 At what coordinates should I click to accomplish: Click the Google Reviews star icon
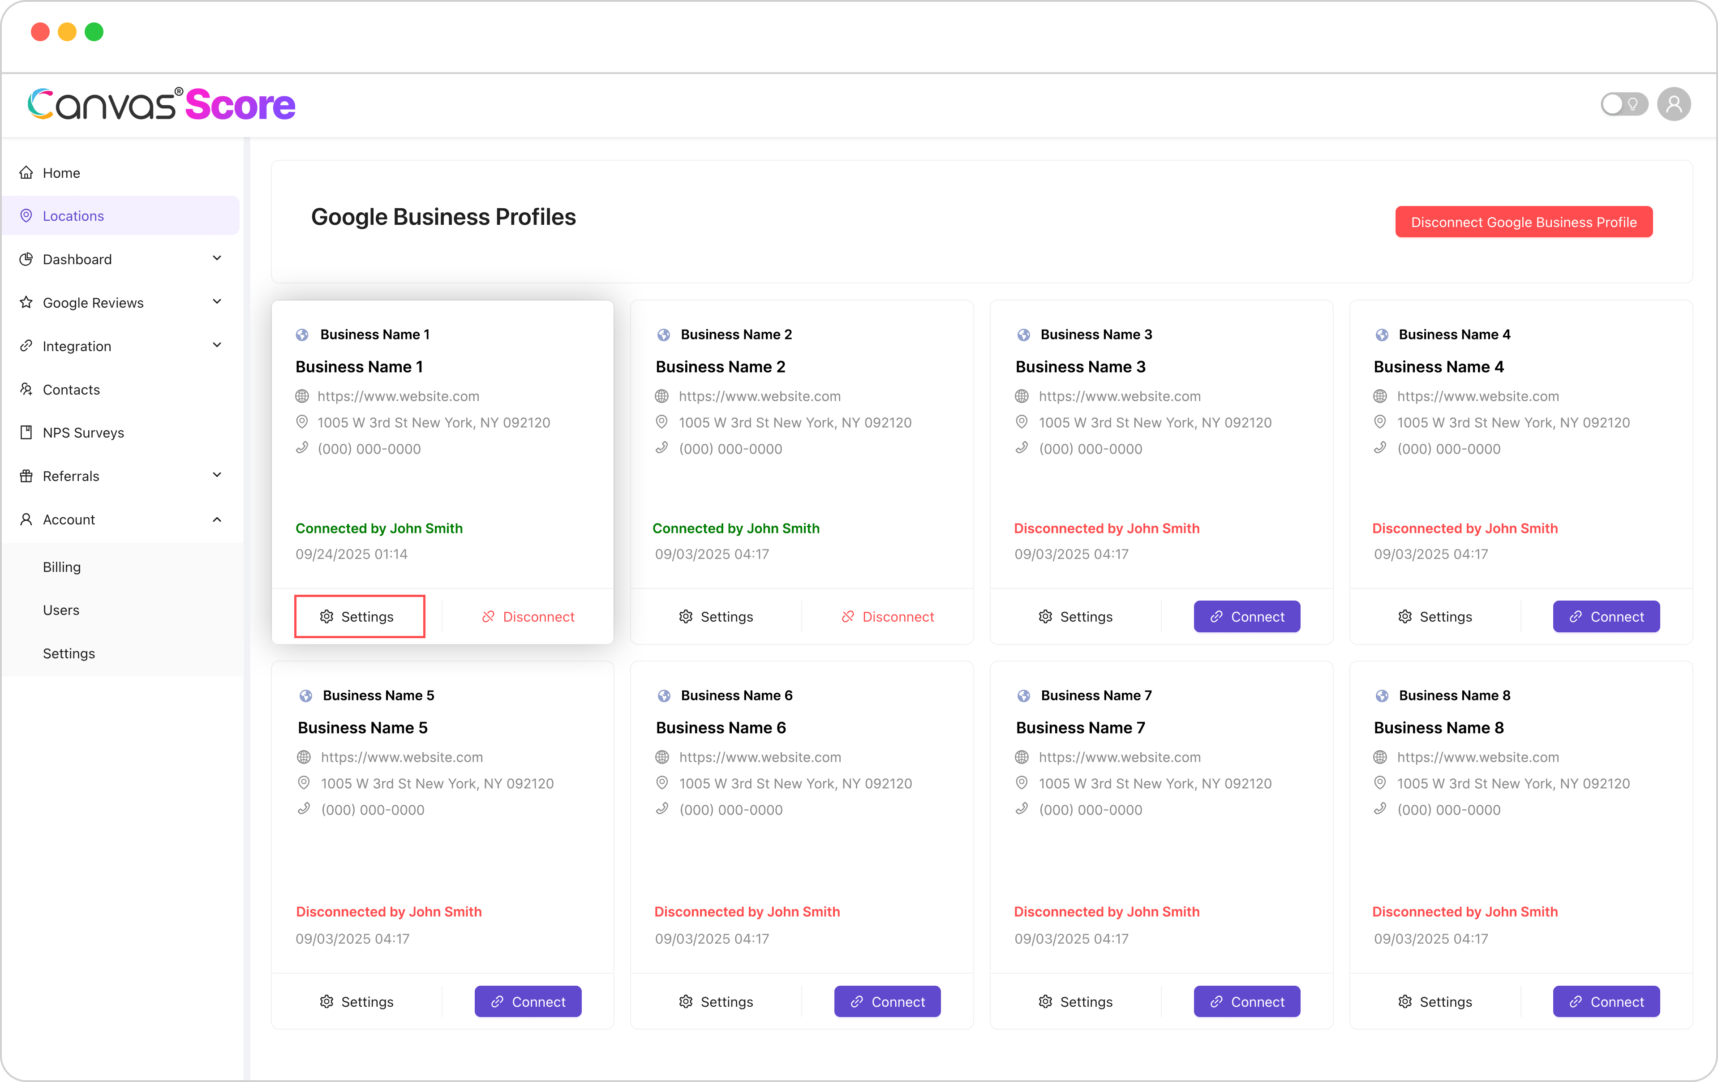pyautogui.click(x=26, y=302)
